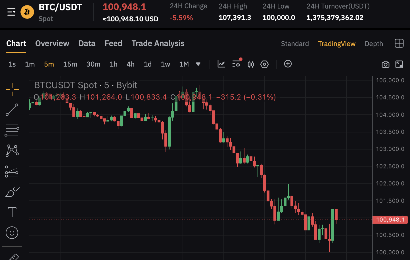Screen dimensions: 410x260
Task: Toggle the crosshair cursor mode
Action: click(x=12, y=90)
